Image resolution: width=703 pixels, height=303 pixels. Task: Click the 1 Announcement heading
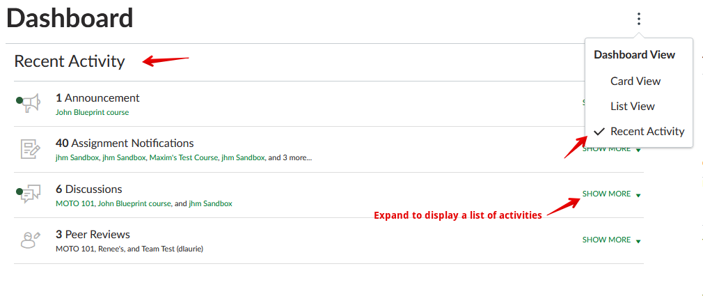point(97,98)
